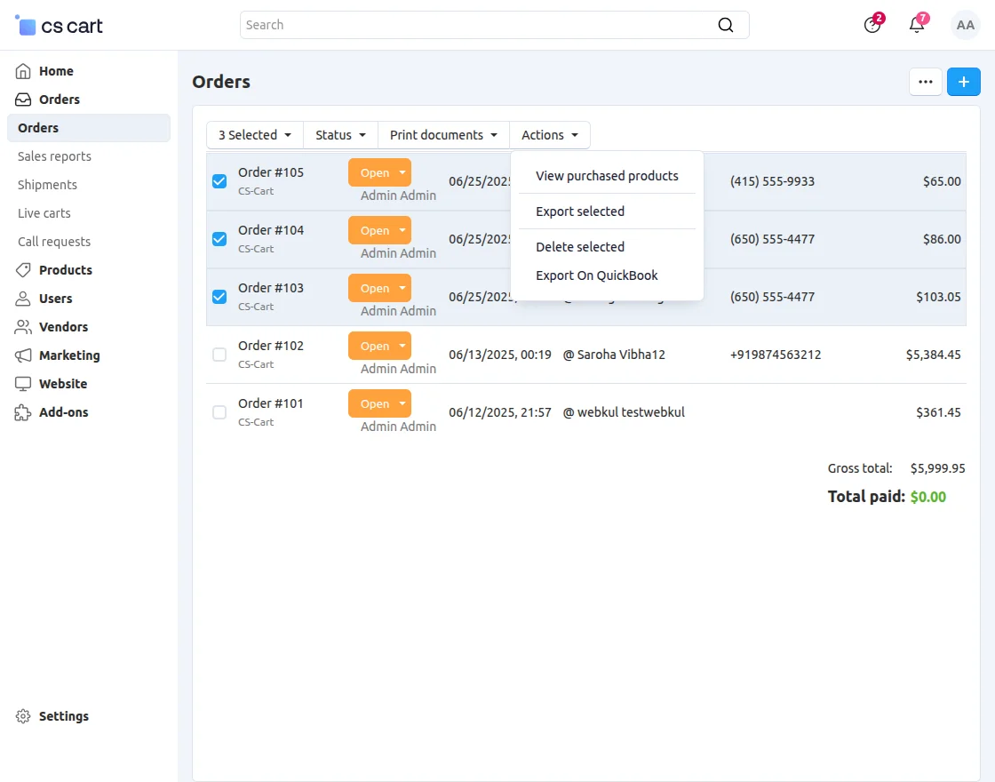
Task: Check the Order #102 checkbox
Action: tap(219, 355)
